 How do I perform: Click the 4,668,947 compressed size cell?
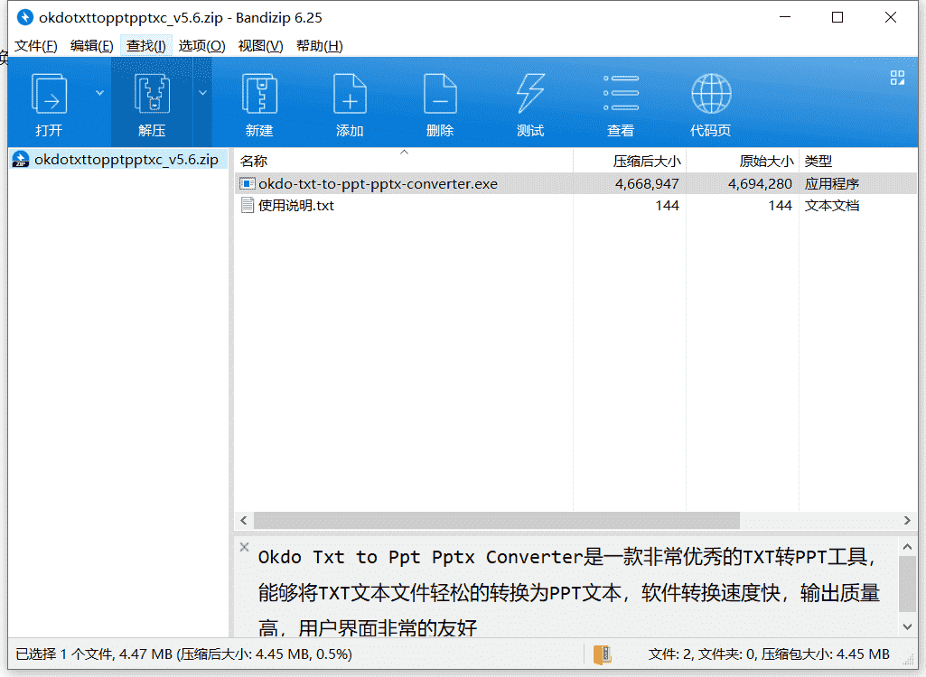647,183
